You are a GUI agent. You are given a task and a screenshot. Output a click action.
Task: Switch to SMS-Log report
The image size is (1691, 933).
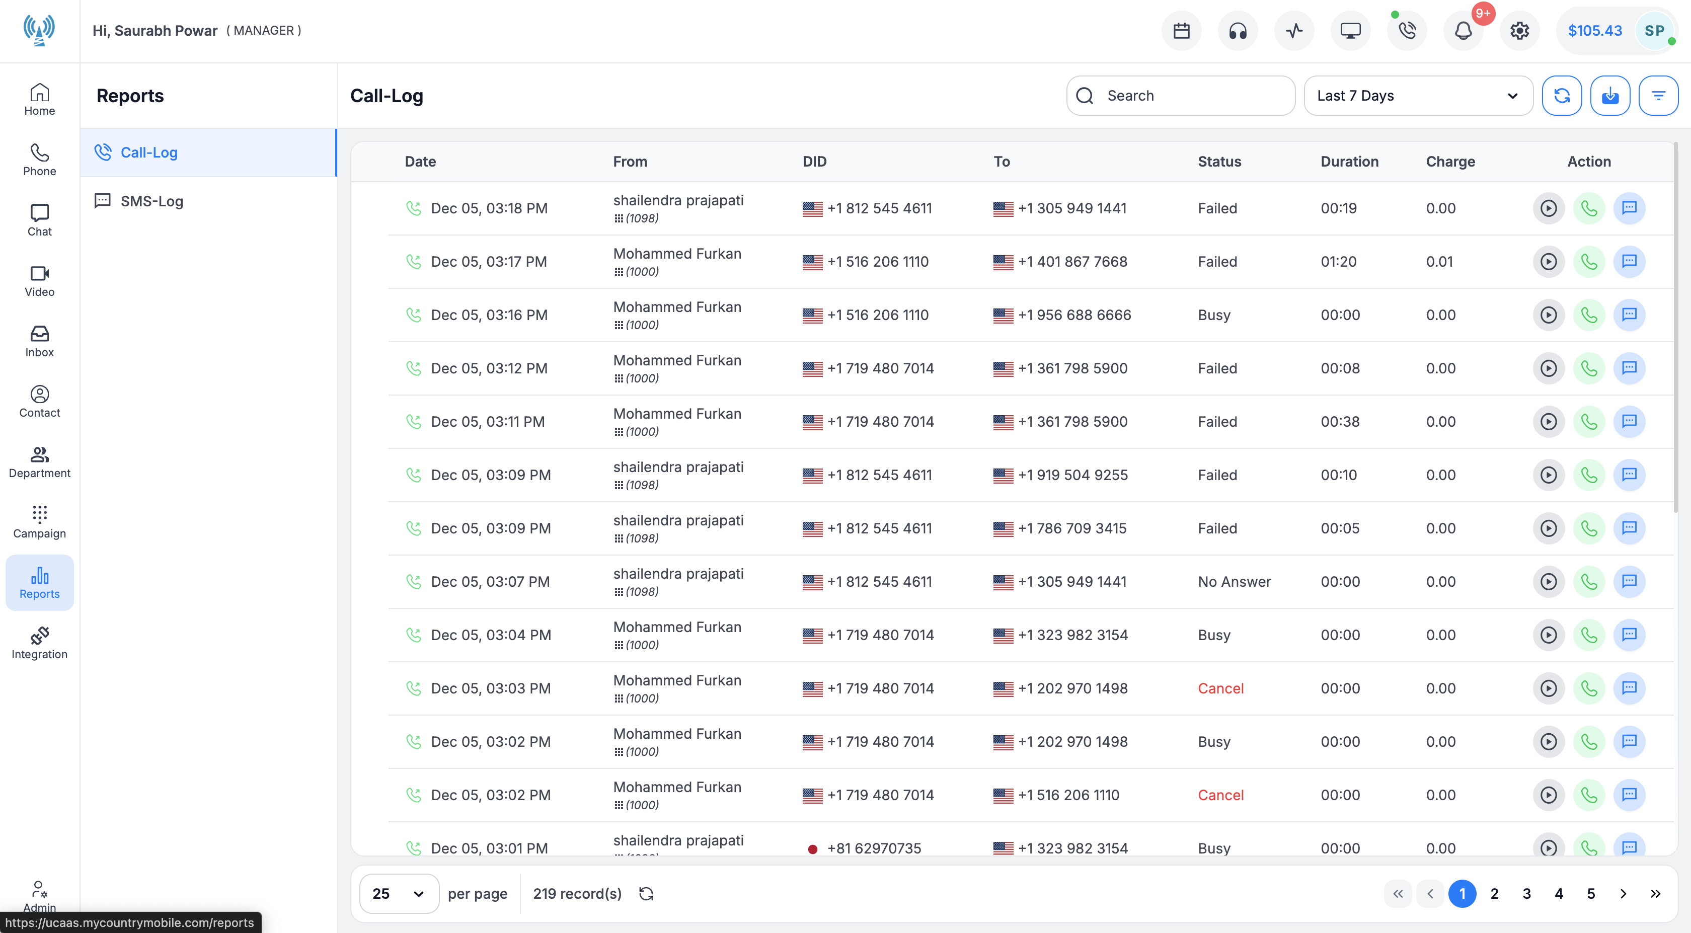pos(151,201)
